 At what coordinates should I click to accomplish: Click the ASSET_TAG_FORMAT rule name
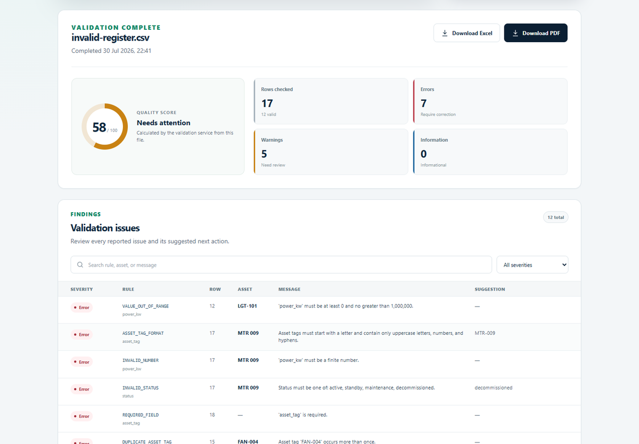point(143,333)
